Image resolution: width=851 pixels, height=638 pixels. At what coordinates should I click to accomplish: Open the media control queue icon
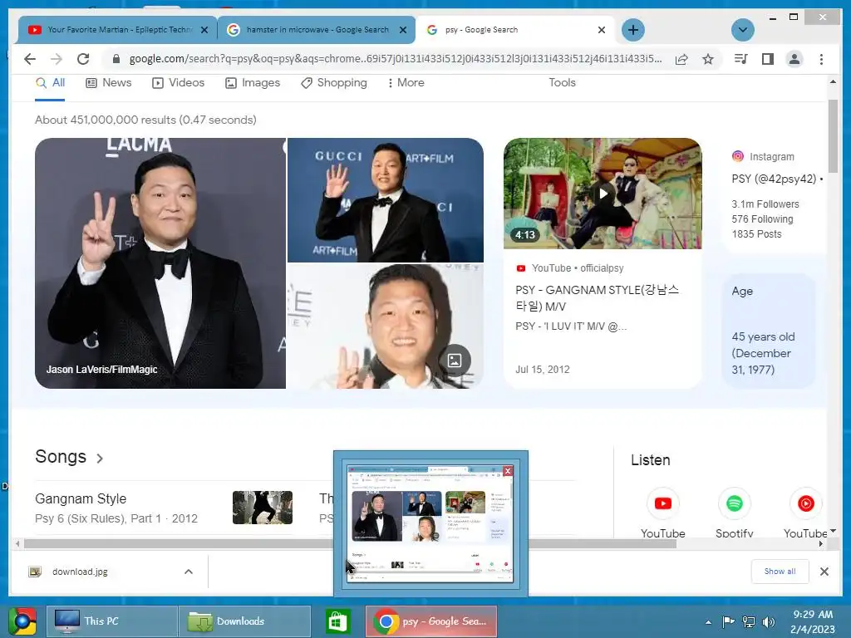pyautogui.click(x=740, y=59)
